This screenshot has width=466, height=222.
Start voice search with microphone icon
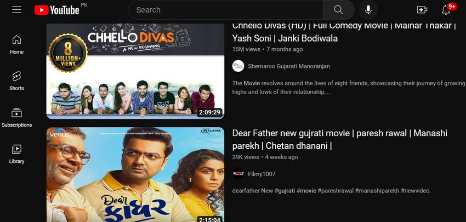click(x=368, y=10)
